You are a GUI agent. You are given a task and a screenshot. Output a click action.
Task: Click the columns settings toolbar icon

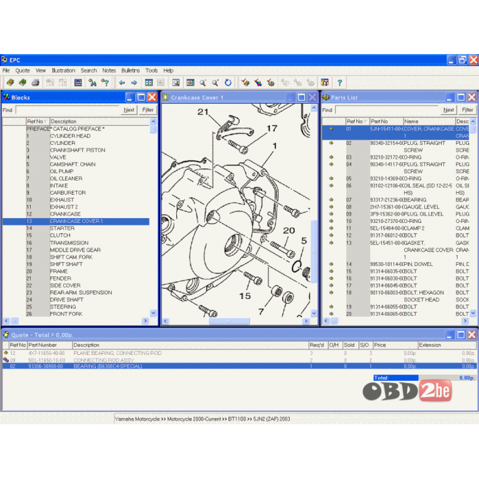tap(325, 82)
